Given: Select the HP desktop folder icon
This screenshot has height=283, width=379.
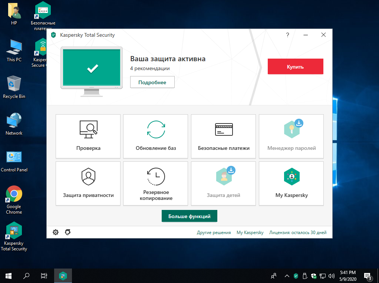Looking at the screenshot, I should [x=14, y=14].
